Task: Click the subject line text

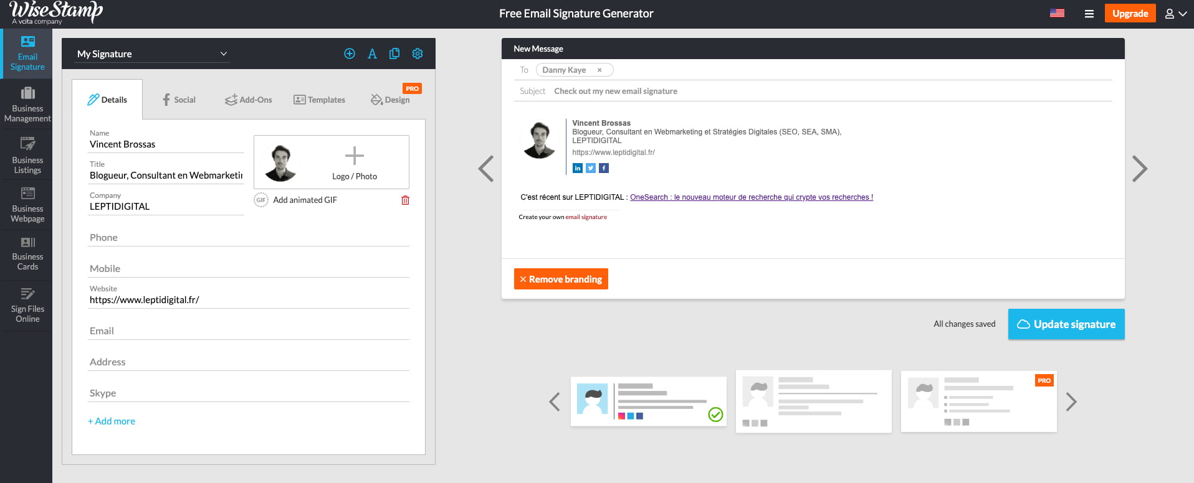Action: coord(616,91)
